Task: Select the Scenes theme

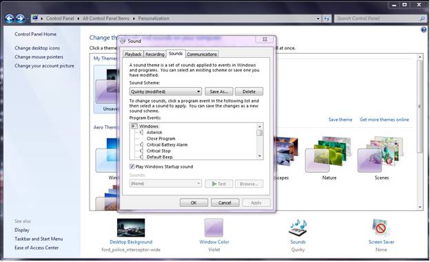Action: point(380,155)
